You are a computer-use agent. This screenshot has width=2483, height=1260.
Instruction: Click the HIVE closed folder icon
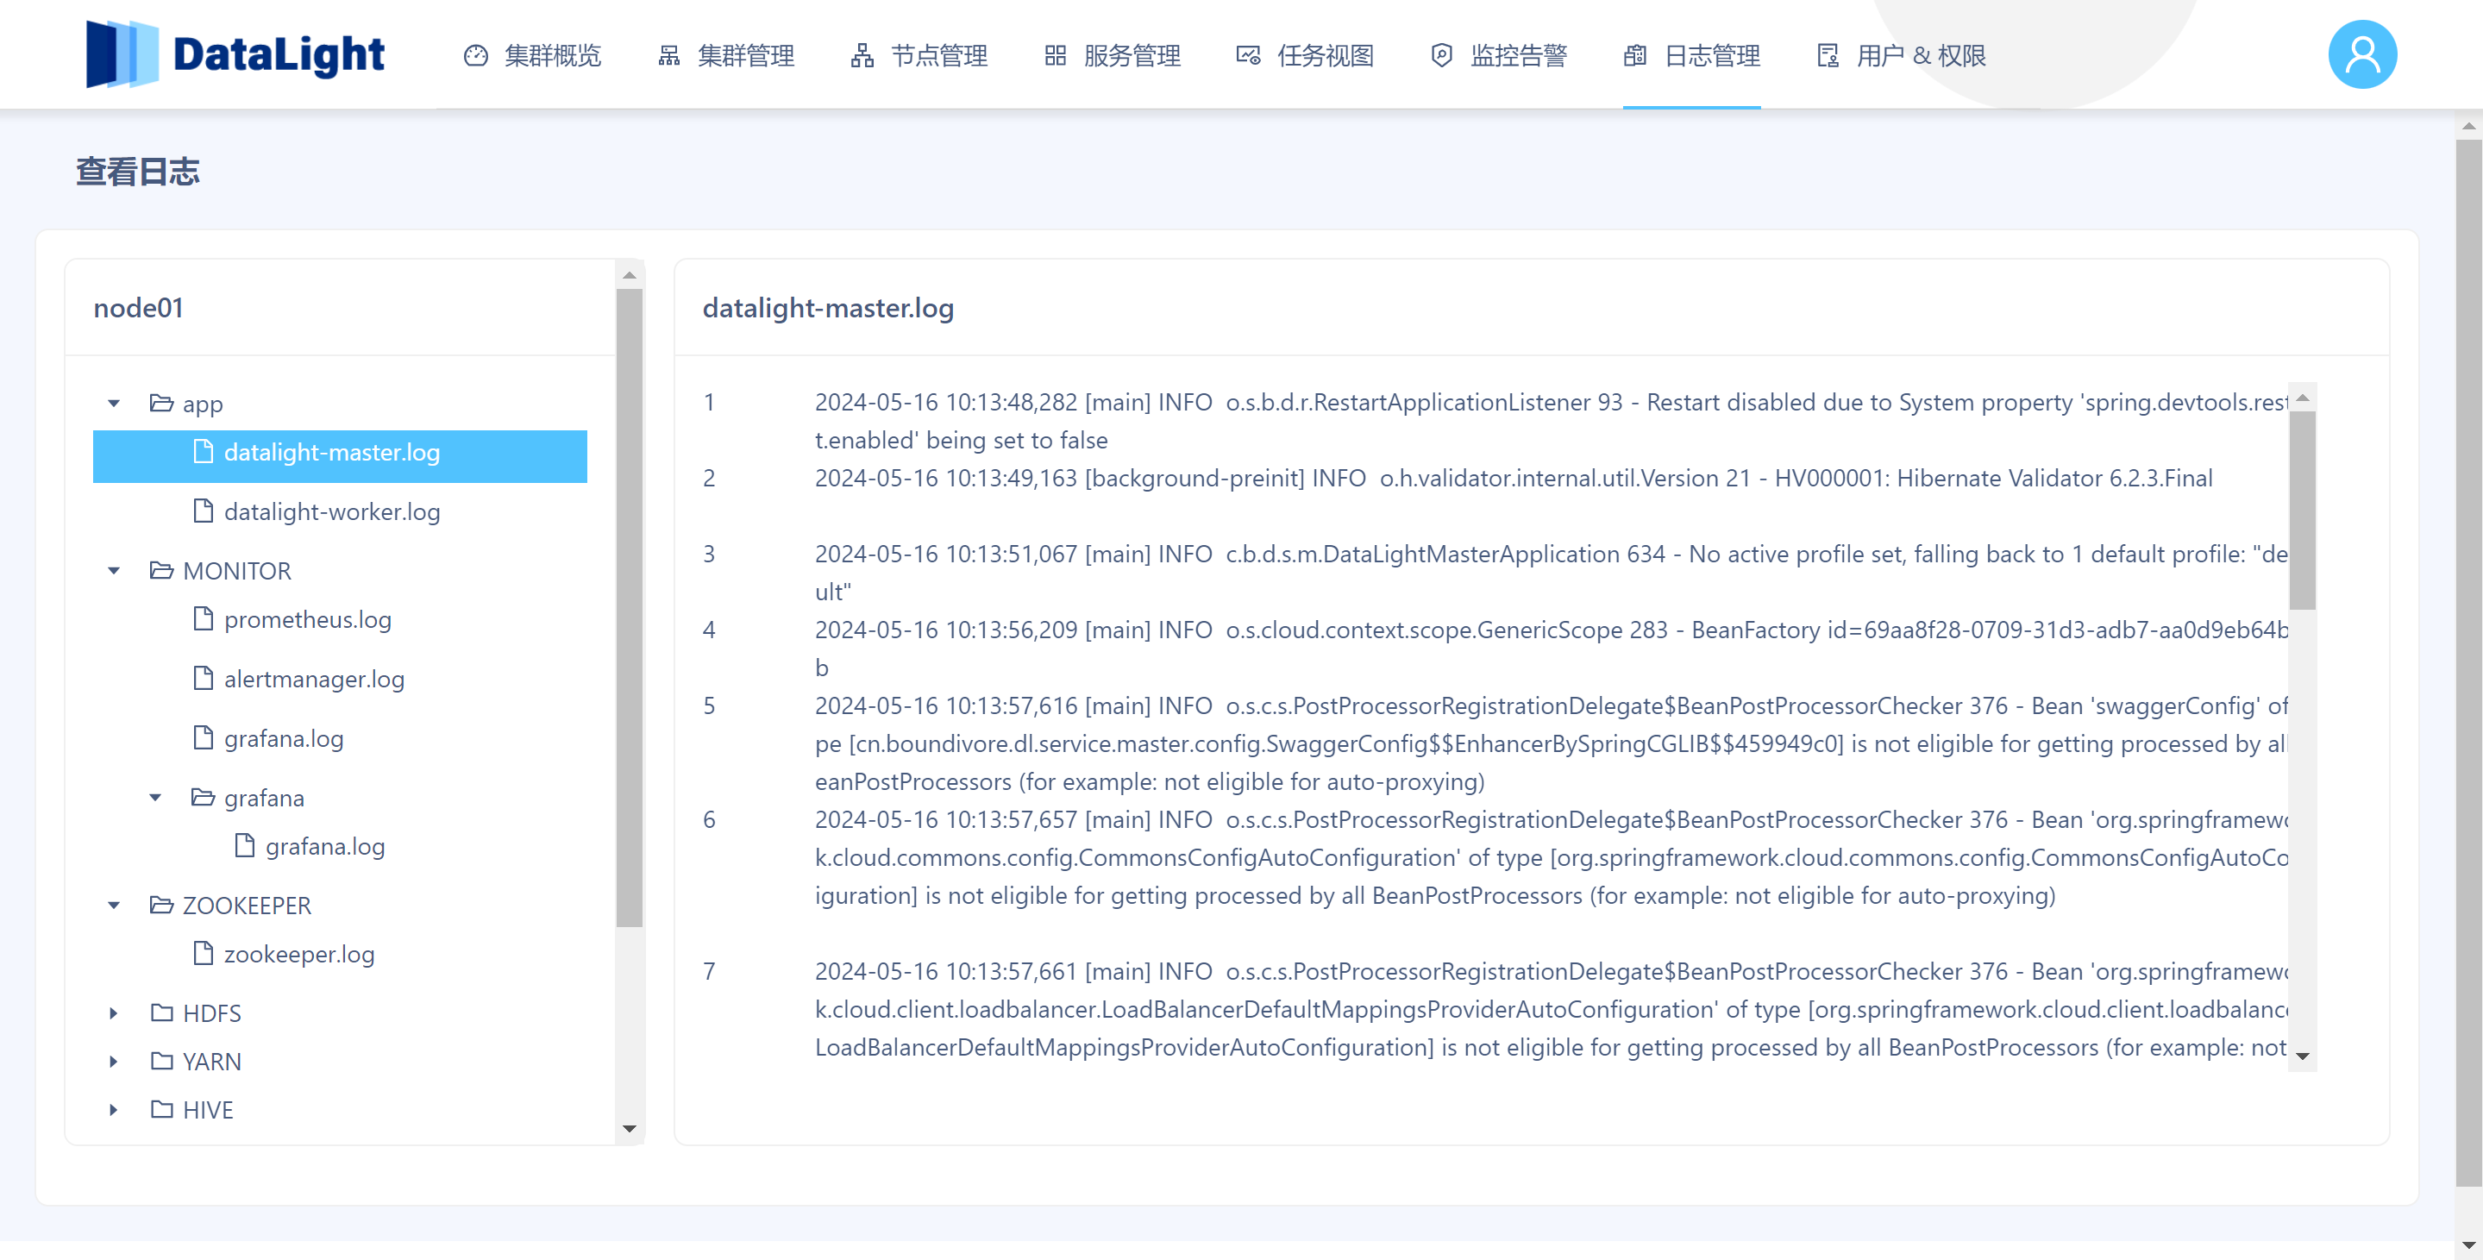pos(161,1110)
